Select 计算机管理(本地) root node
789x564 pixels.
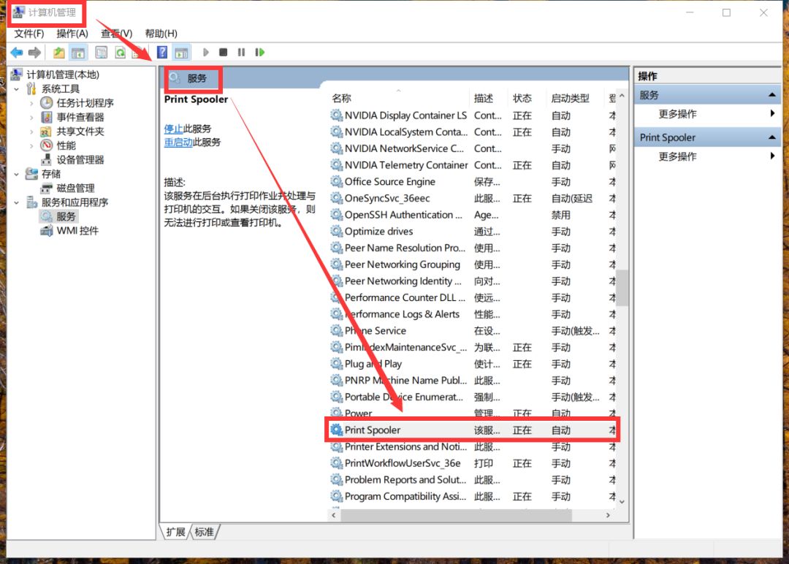[63, 75]
